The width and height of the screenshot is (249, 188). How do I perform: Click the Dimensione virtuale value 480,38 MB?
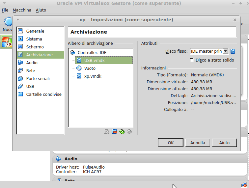(x=202, y=82)
